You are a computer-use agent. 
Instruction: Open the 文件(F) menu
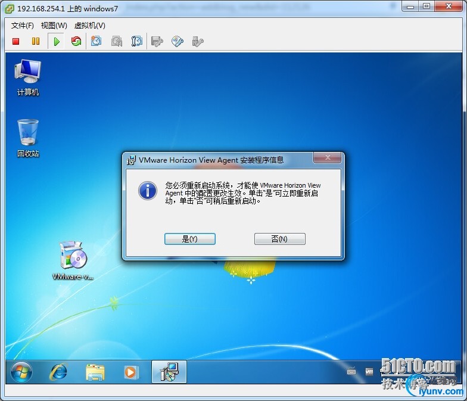(x=23, y=26)
